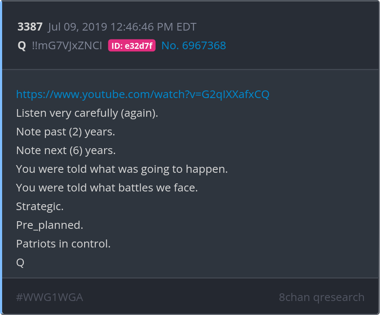Viewport: 380px width, 315px height.
Task: Click the line "Note next (6) years."
Action: [x=66, y=151]
